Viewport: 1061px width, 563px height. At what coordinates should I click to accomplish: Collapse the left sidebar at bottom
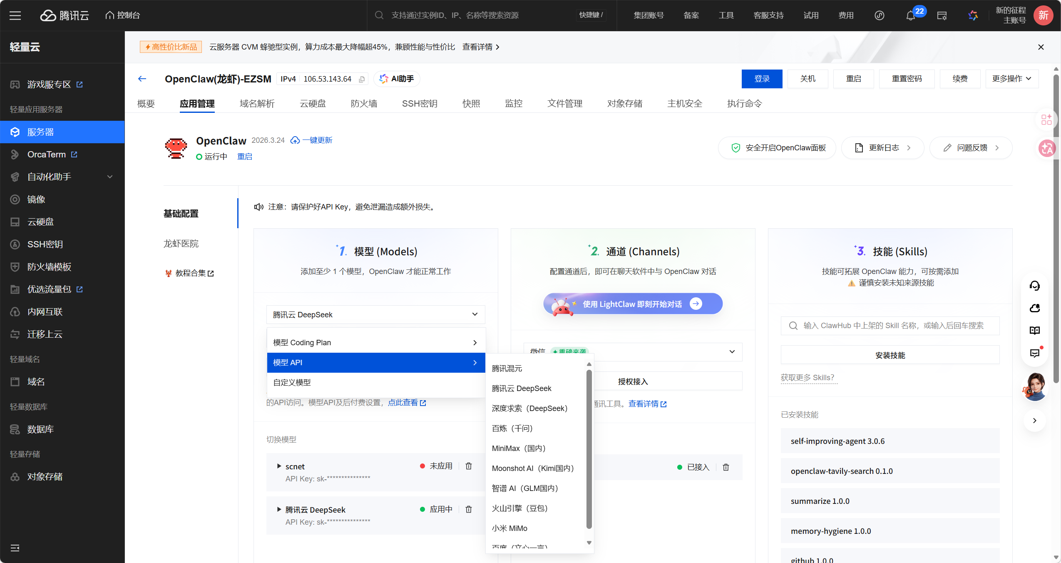pos(15,548)
